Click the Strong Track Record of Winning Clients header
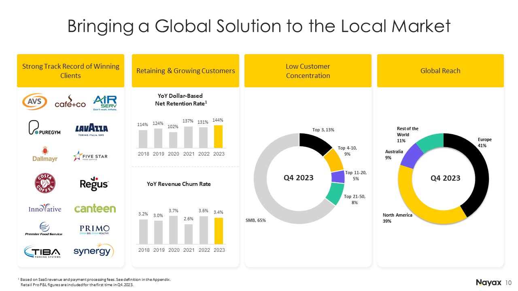Screen dimensions: 518x291 pyautogui.click(x=70, y=71)
